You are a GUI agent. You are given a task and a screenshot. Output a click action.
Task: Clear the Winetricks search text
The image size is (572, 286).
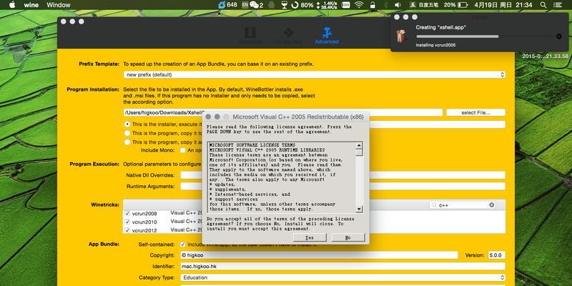click(492, 205)
